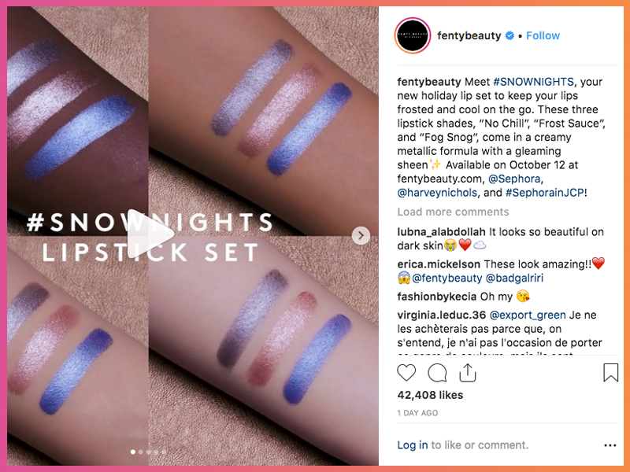The height and width of the screenshot is (472, 630).
Task: Click the verified badge next to fentybeauty
Action: (x=510, y=35)
